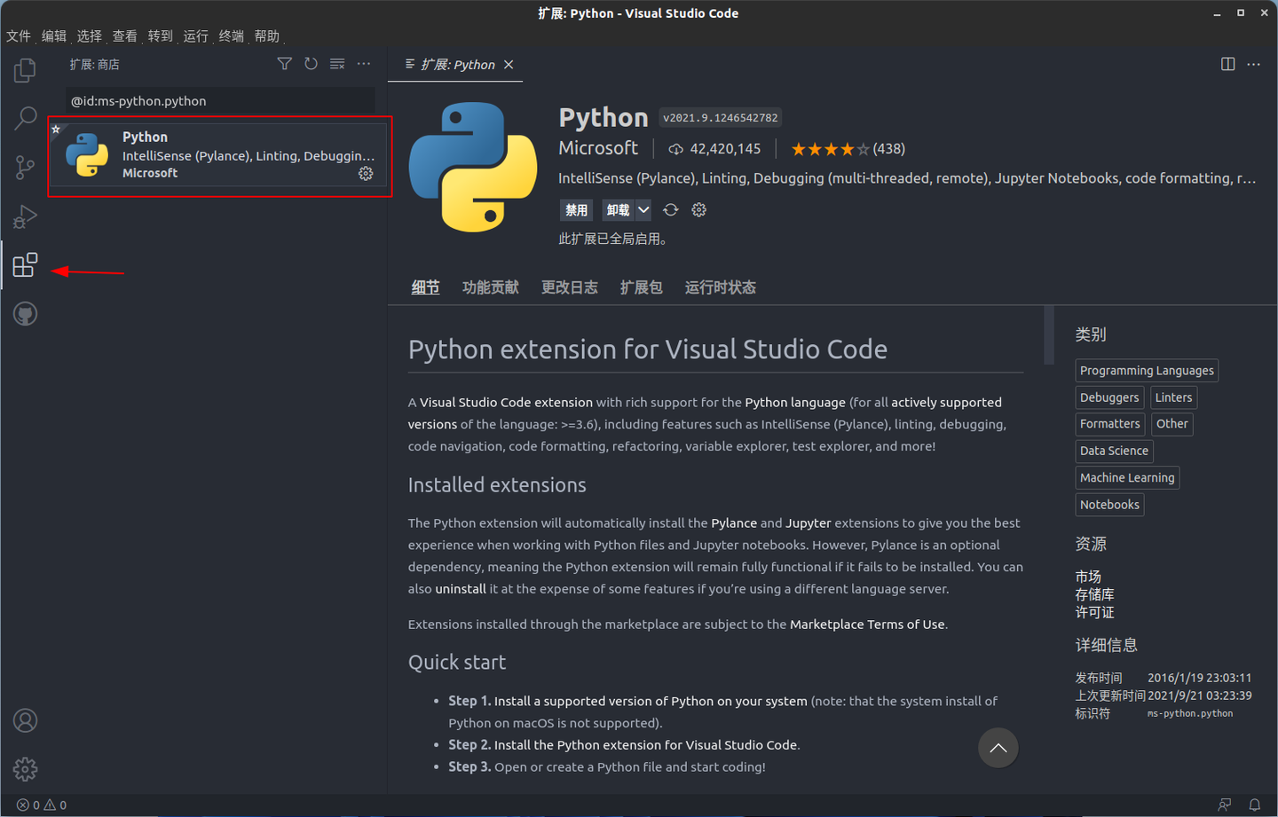1278x817 pixels.
Task: Click the Data Science category badge
Action: [x=1114, y=451]
